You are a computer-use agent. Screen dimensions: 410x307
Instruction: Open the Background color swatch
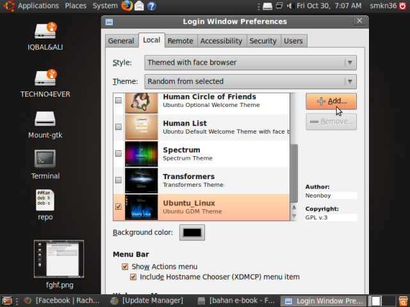pyautogui.click(x=192, y=233)
